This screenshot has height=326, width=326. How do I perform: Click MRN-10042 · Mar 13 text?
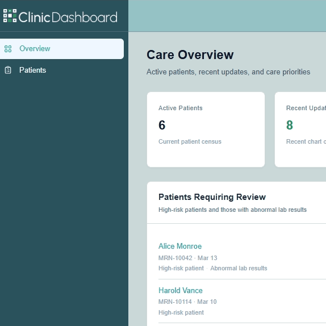coord(188,258)
